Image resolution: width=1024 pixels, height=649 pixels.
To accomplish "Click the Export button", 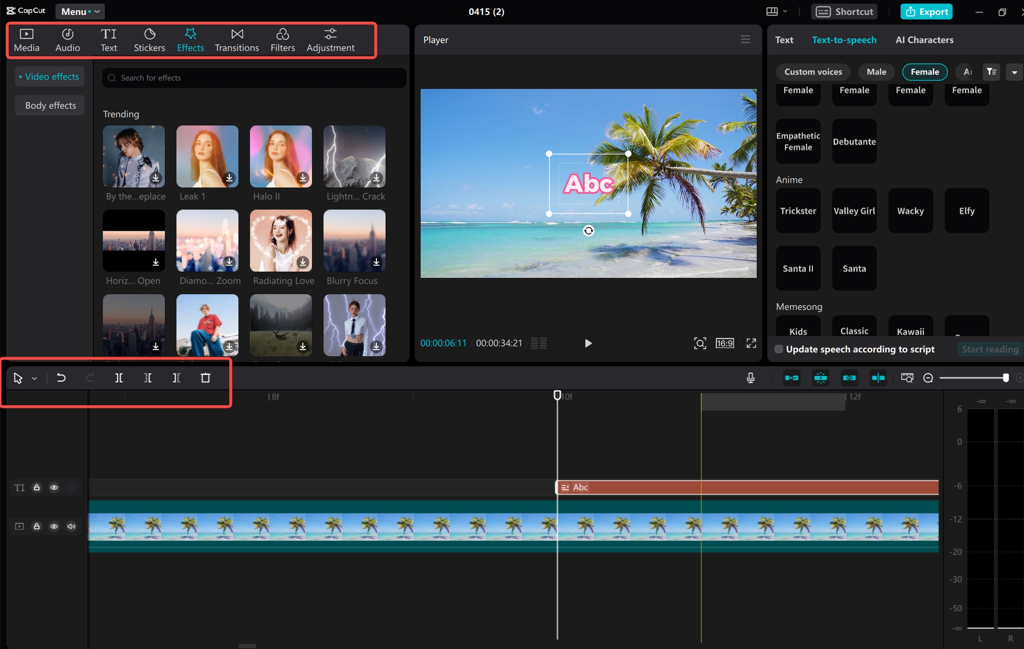I will pyautogui.click(x=925, y=11).
